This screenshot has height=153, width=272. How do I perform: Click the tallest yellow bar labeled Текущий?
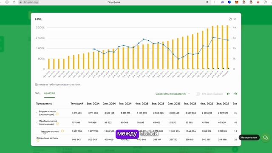(x=227, y=47)
